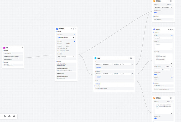Open retrieval parameter settings gear icon
181x122 pixels.
(74, 41)
